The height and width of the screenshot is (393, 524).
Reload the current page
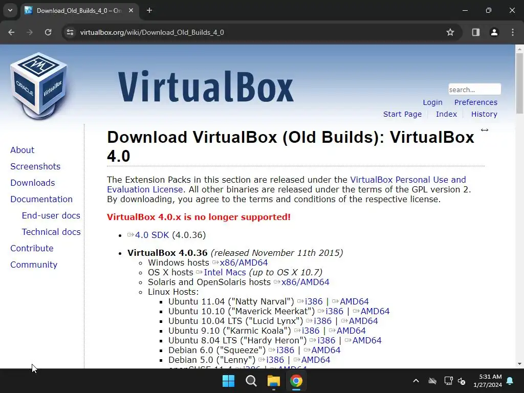48,32
